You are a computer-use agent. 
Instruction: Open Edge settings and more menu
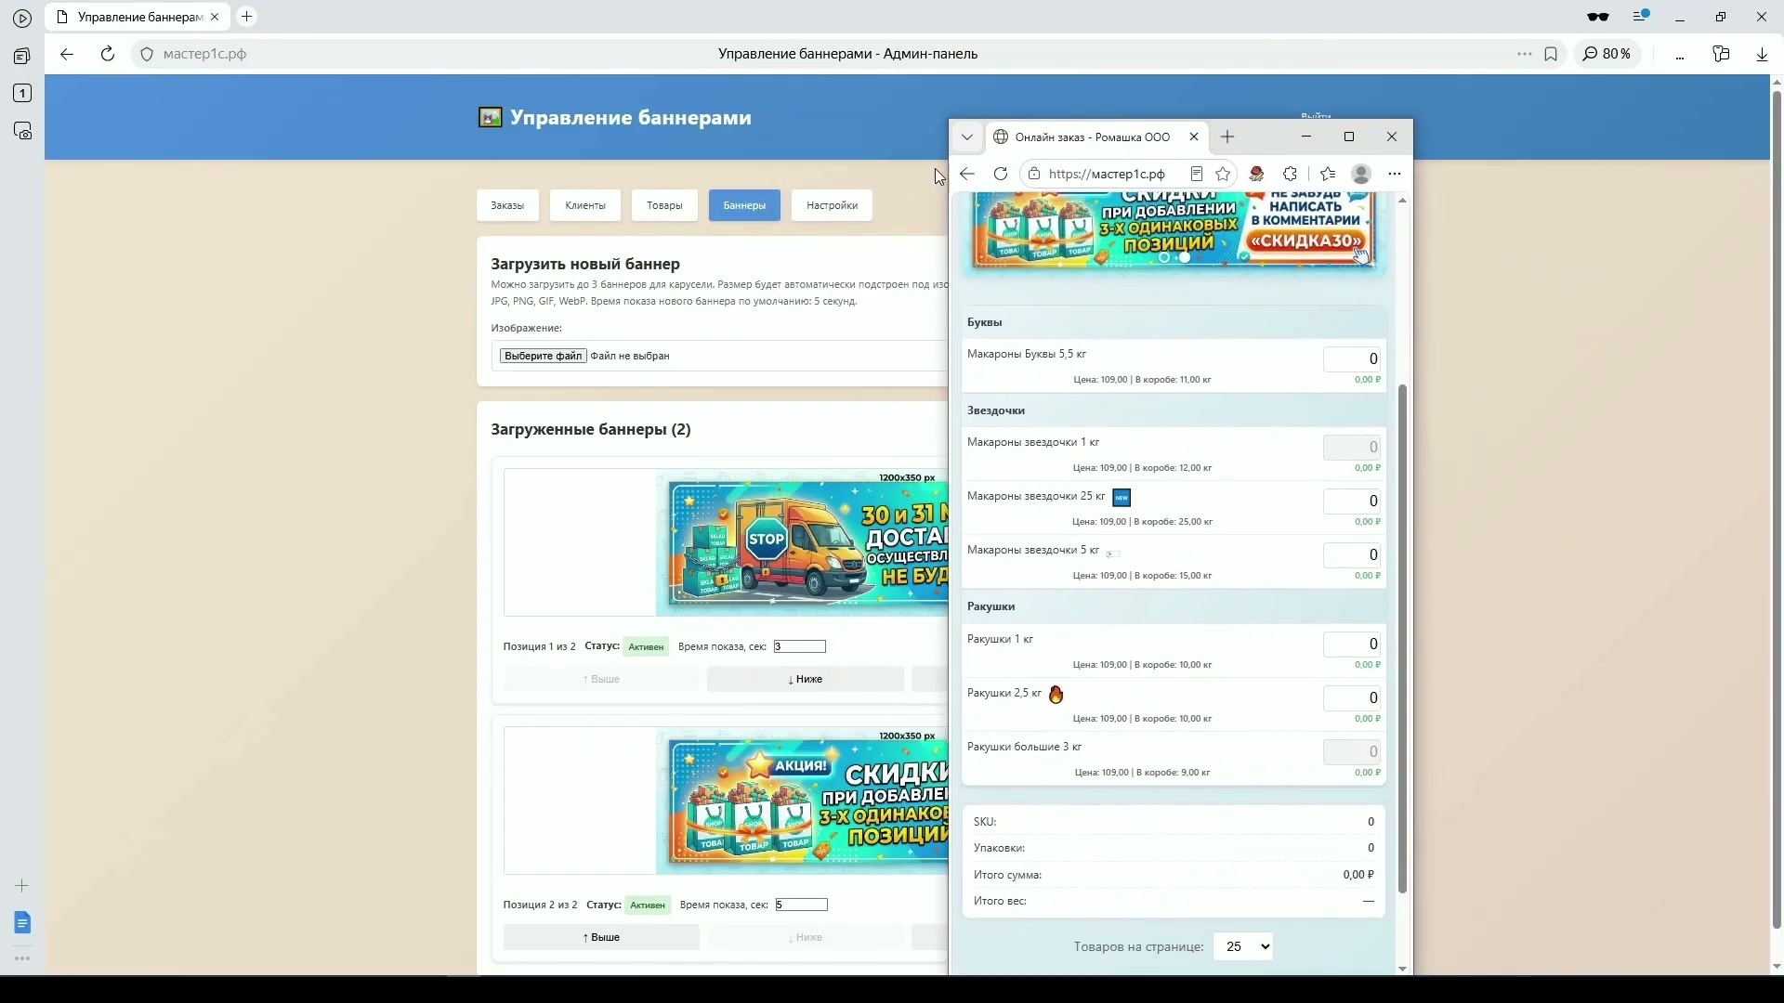click(x=1394, y=174)
